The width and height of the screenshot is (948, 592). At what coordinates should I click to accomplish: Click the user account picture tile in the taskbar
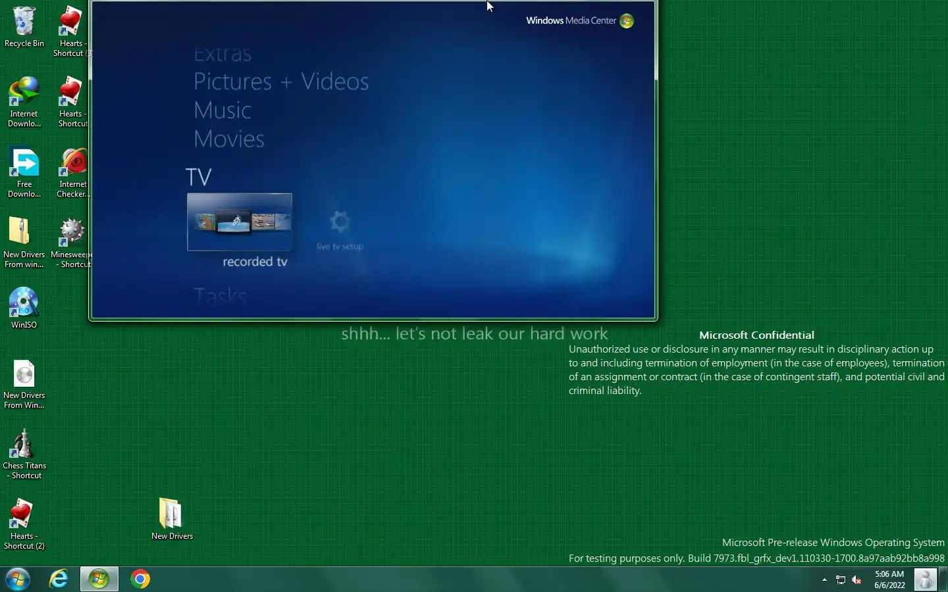coord(926,580)
